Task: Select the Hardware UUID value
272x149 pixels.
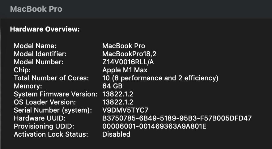Action: tap(177, 118)
